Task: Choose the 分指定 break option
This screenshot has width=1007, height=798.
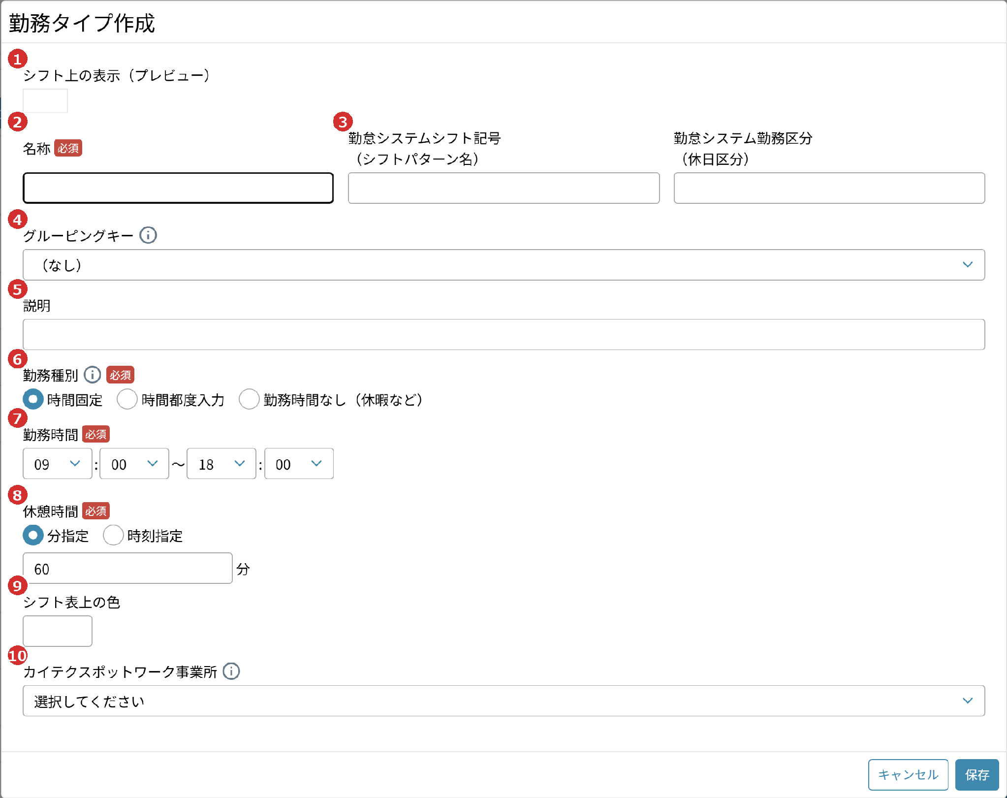Action: (33, 535)
